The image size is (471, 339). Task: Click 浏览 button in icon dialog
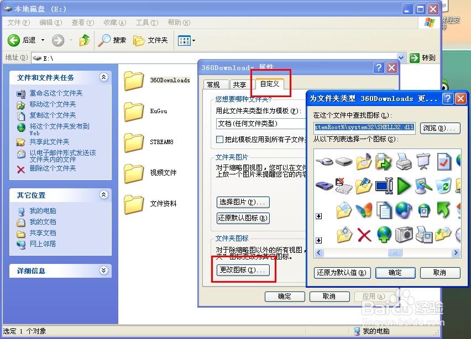[440, 128]
